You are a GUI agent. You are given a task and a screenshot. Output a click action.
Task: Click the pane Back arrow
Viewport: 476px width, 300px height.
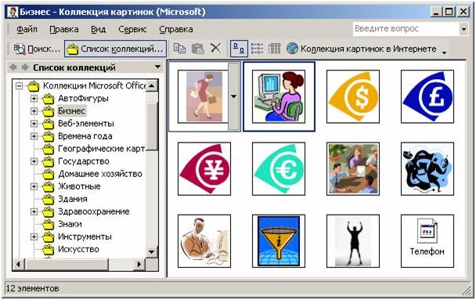click(13, 67)
